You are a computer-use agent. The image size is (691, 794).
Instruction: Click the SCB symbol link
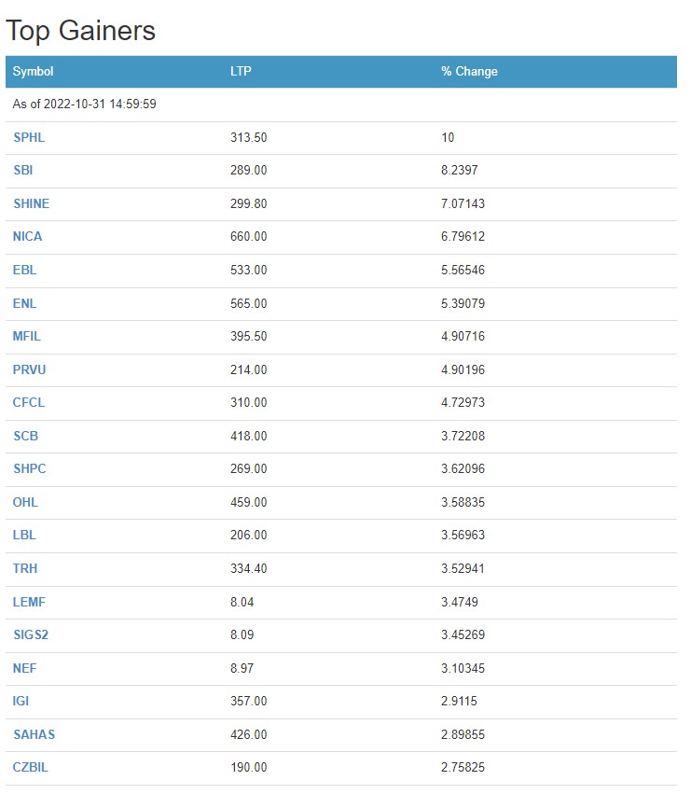click(x=25, y=436)
